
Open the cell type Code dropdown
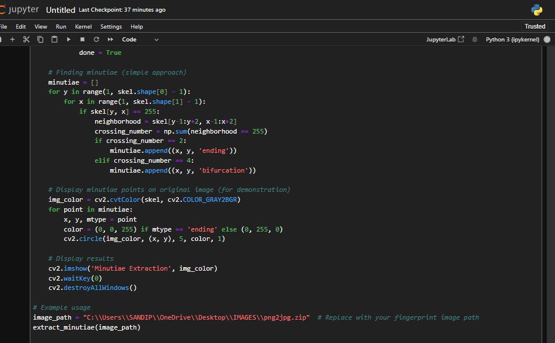(x=140, y=39)
